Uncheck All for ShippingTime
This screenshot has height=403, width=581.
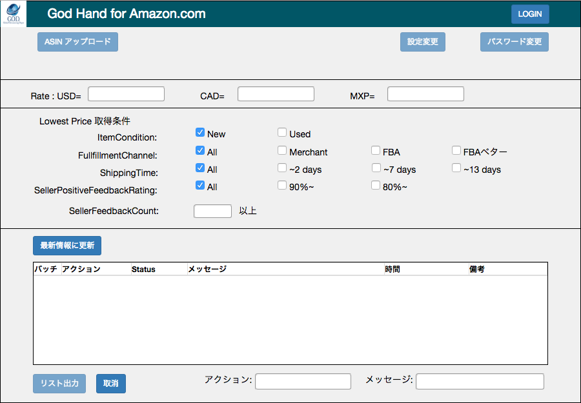pyautogui.click(x=200, y=168)
